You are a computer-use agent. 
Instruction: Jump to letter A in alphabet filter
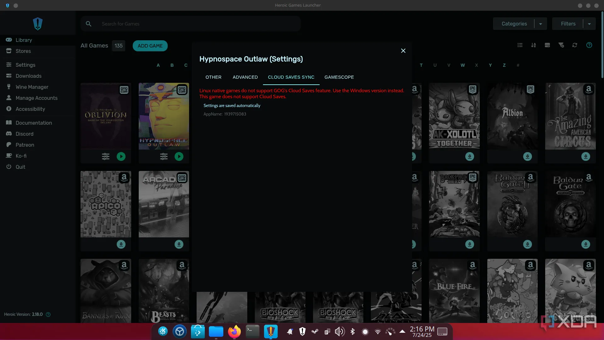coord(158,65)
